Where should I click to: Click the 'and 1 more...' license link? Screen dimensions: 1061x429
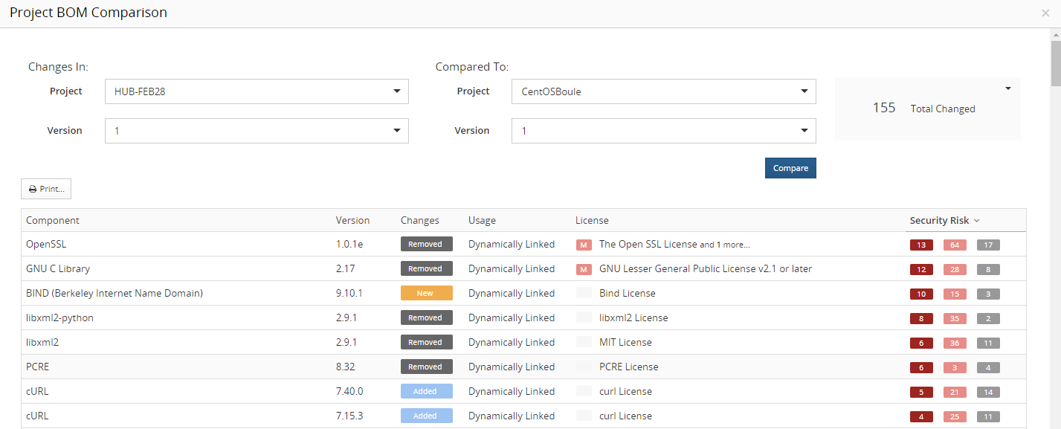[725, 245]
